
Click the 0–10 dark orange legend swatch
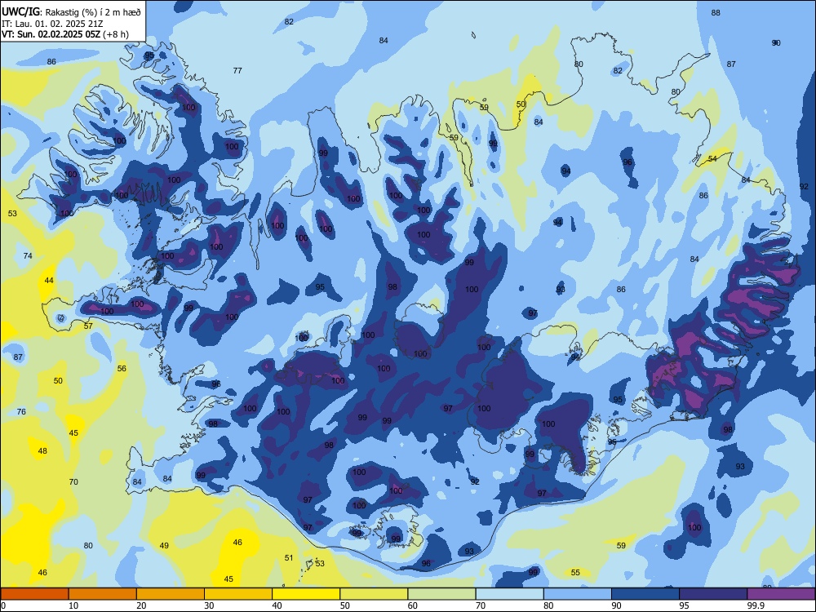(34, 594)
